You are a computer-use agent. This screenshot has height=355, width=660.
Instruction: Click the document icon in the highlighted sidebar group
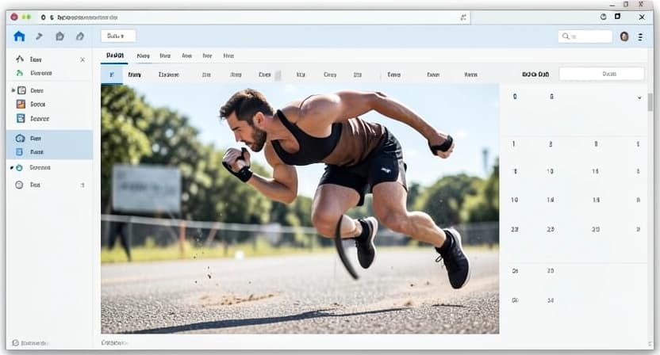coord(19,152)
